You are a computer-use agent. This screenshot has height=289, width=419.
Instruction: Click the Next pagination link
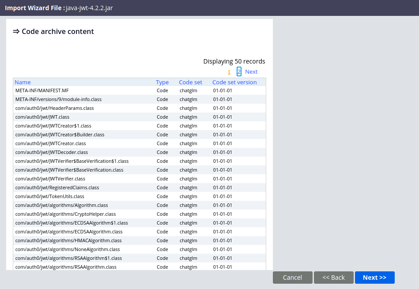pos(251,71)
